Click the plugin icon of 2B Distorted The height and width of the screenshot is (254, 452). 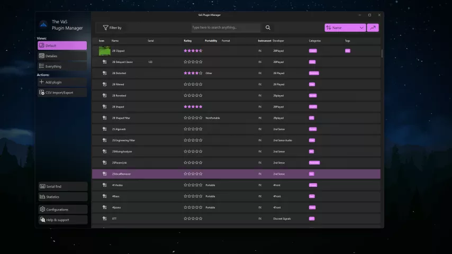tap(105, 73)
